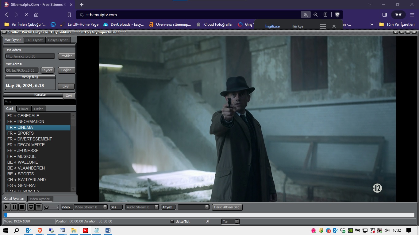
Task: Select the Filmler tab
Action: (x=24, y=109)
